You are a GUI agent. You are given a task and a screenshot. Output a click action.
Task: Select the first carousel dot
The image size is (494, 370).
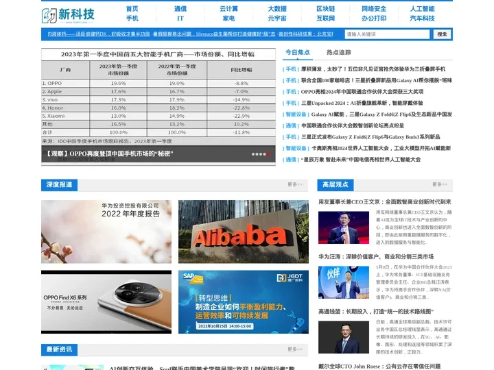tap(253, 154)
